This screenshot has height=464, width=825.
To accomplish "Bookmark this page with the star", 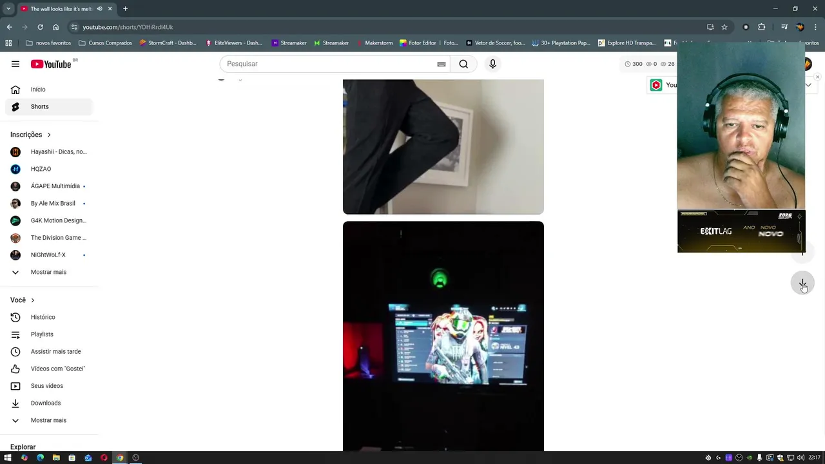I will (x=724, y=27).
